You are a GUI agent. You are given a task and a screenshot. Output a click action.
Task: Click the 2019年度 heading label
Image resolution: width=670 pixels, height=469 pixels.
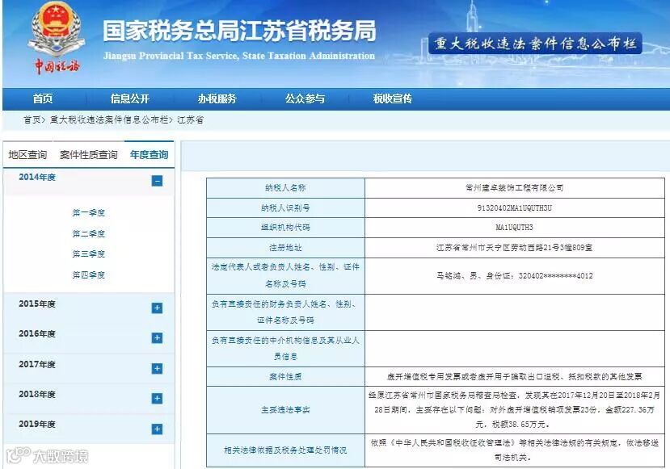37,424
